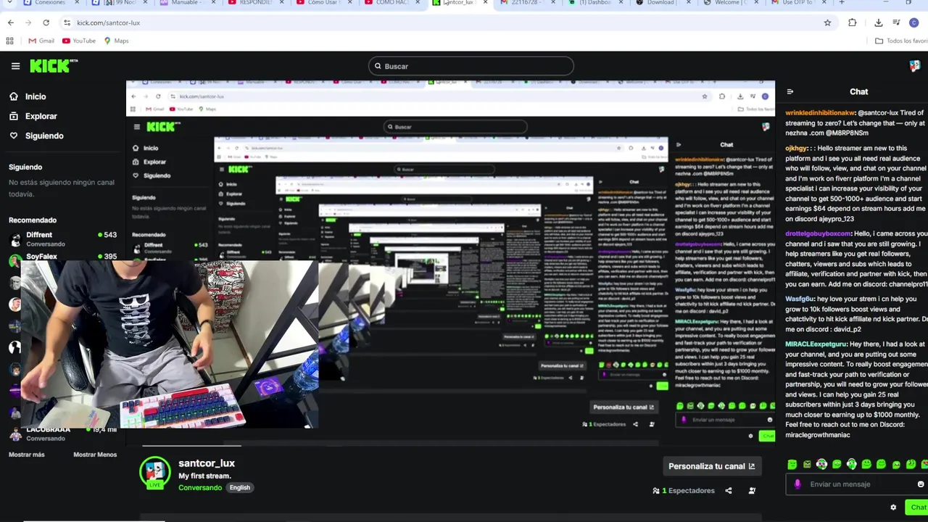Click the purple microphone icon in chat
928x522 pixels.
coord(797,484)
